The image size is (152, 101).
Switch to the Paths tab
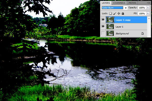[132, 3]
